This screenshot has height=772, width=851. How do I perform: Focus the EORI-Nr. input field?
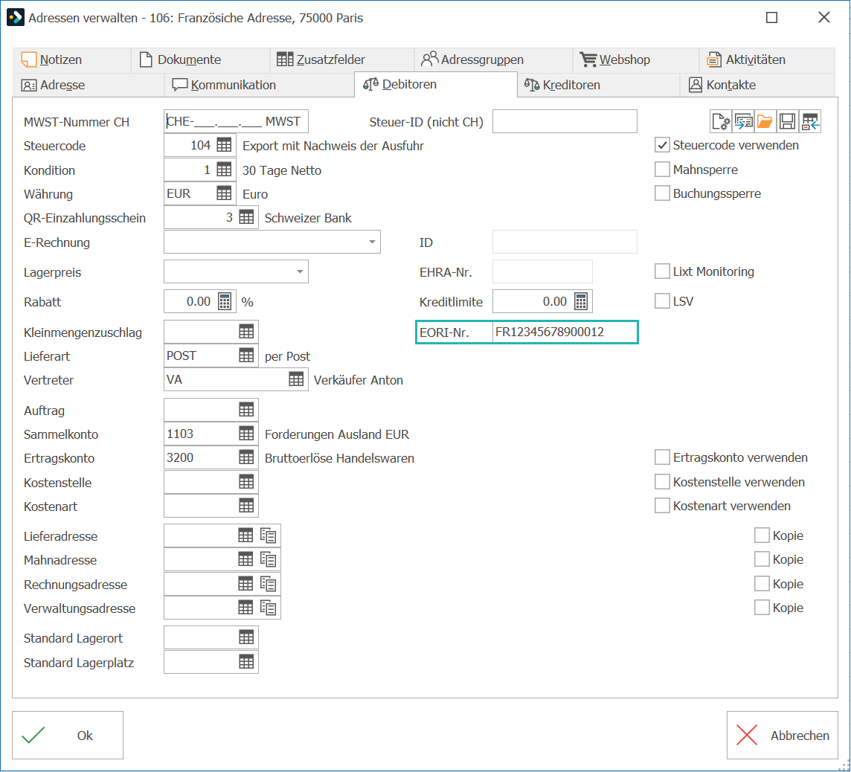coord(565,332)
